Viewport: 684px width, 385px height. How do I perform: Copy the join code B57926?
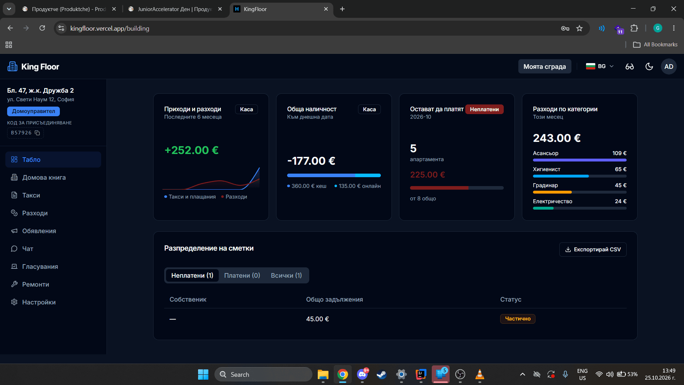[x=37, y=133]
